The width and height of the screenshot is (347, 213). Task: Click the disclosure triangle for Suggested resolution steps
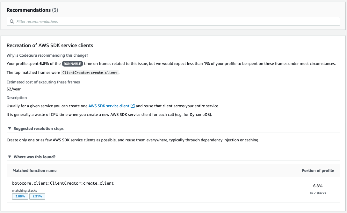coord(9,128)
